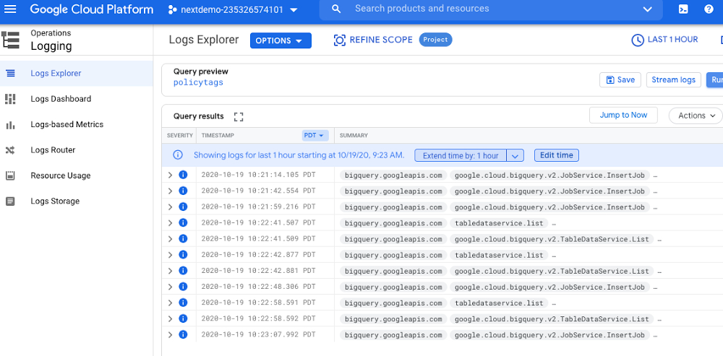Open the Actions dropdown

[x=696, y=116]
